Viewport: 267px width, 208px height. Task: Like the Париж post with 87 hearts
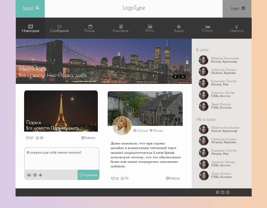point(28,138)
